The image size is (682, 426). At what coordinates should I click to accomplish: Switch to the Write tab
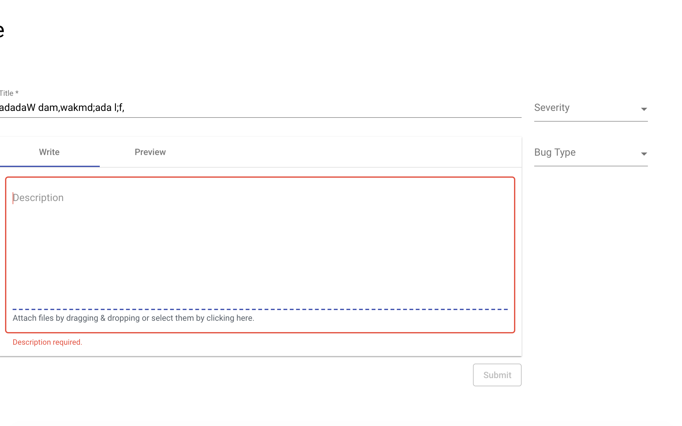coord(49,152)
